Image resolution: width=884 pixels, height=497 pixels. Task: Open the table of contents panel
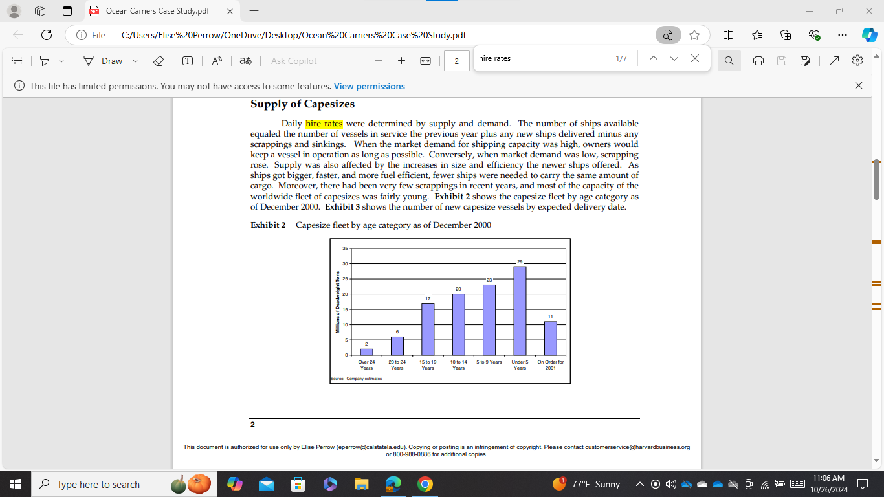tap(17, 60)
